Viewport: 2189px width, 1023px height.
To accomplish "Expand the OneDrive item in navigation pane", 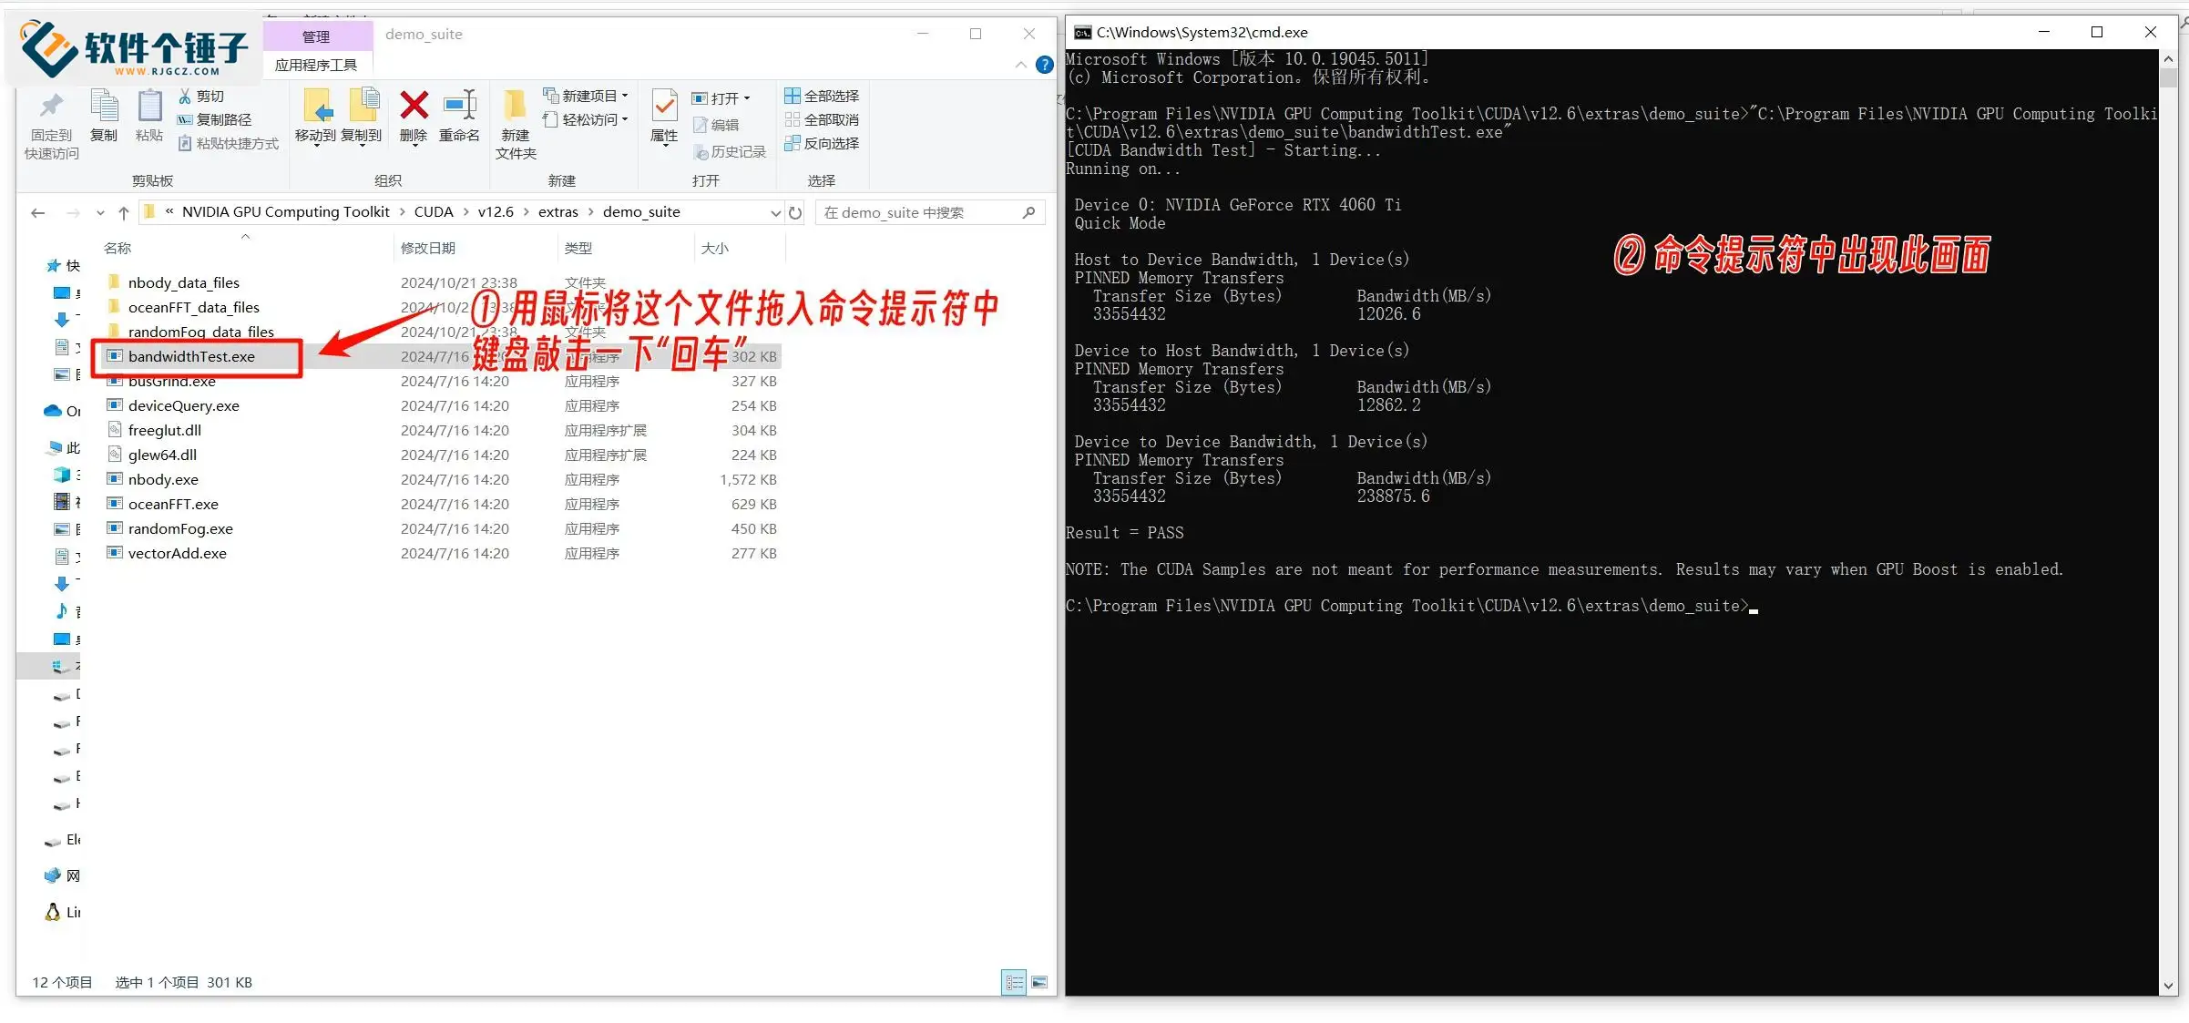I will (63, 411).
